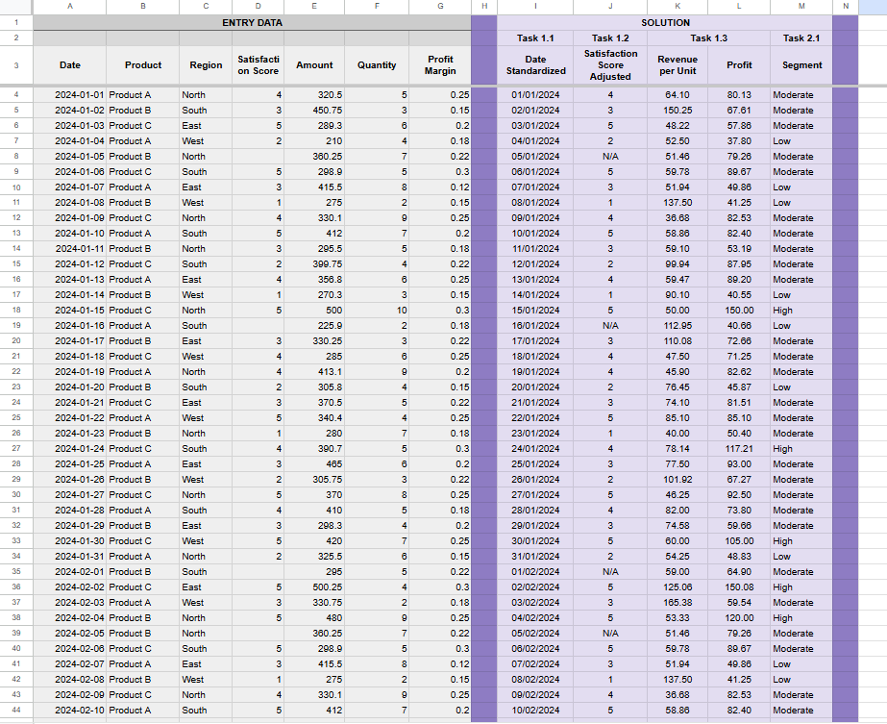Click the select-all corner box
This screenshot has height=724, width=887.
click(x=15, y=7)
